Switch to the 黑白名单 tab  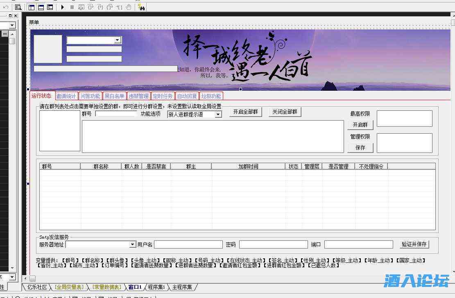click(x=114, y=96)
